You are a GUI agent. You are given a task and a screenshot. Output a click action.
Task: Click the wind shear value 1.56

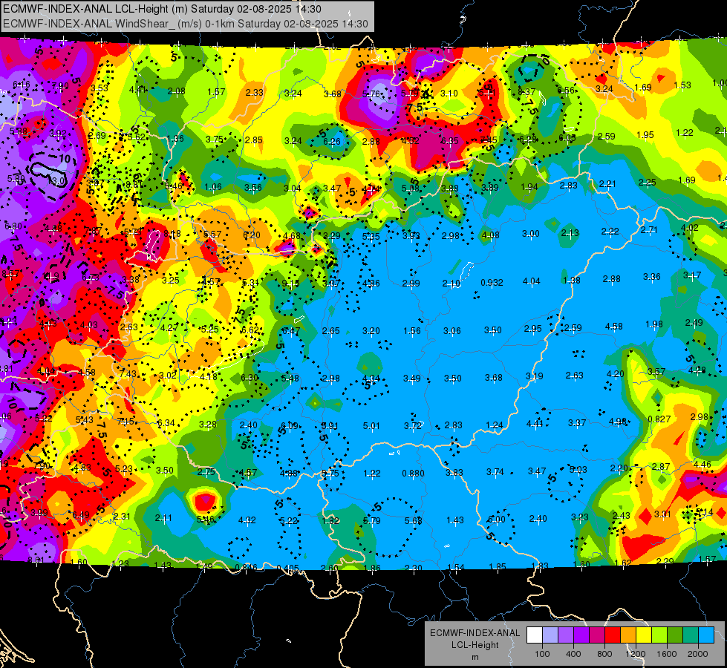click(411, 331)
